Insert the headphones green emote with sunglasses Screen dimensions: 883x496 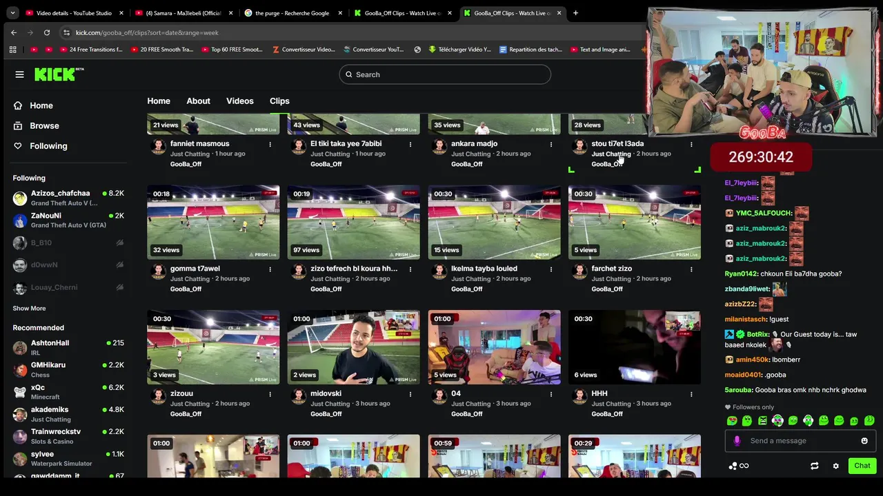[777, 421]
